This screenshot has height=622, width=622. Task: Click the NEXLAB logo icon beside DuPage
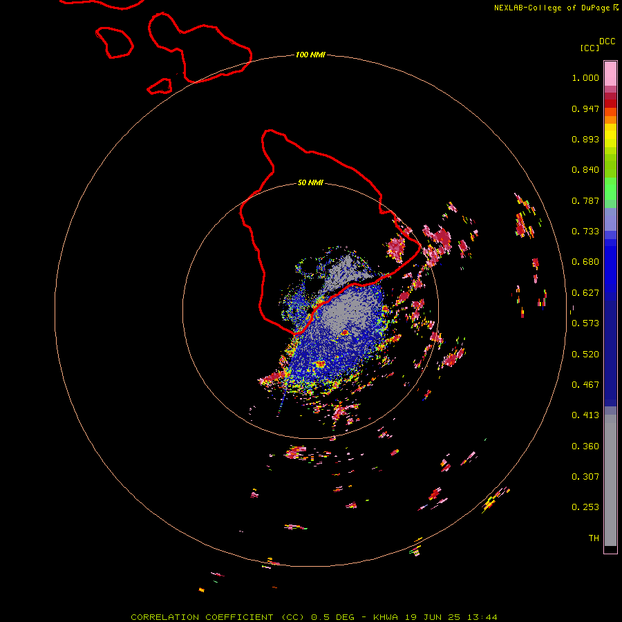[615, 8]
